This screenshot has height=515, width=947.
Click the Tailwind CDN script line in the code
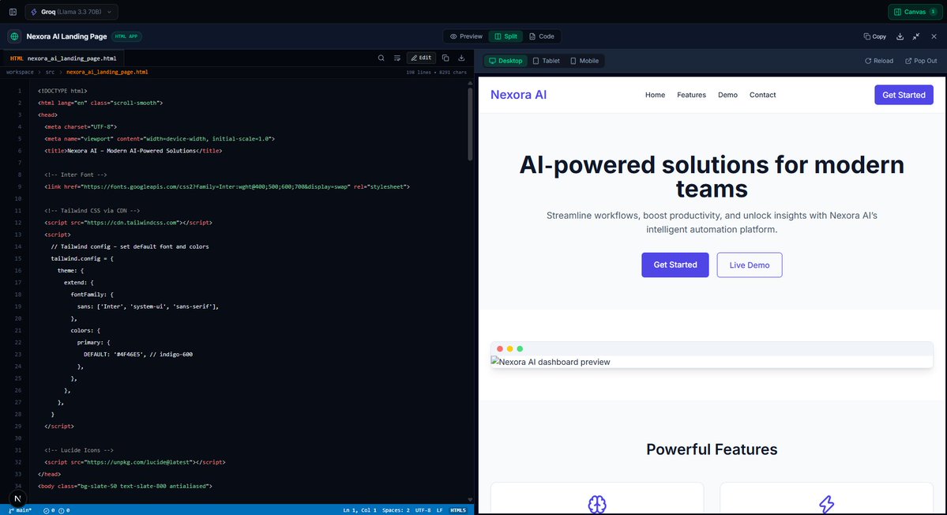pyautogui.click(x=128, y=223)
